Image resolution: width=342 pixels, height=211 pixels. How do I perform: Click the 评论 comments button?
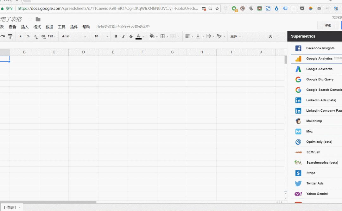[328, 25]
